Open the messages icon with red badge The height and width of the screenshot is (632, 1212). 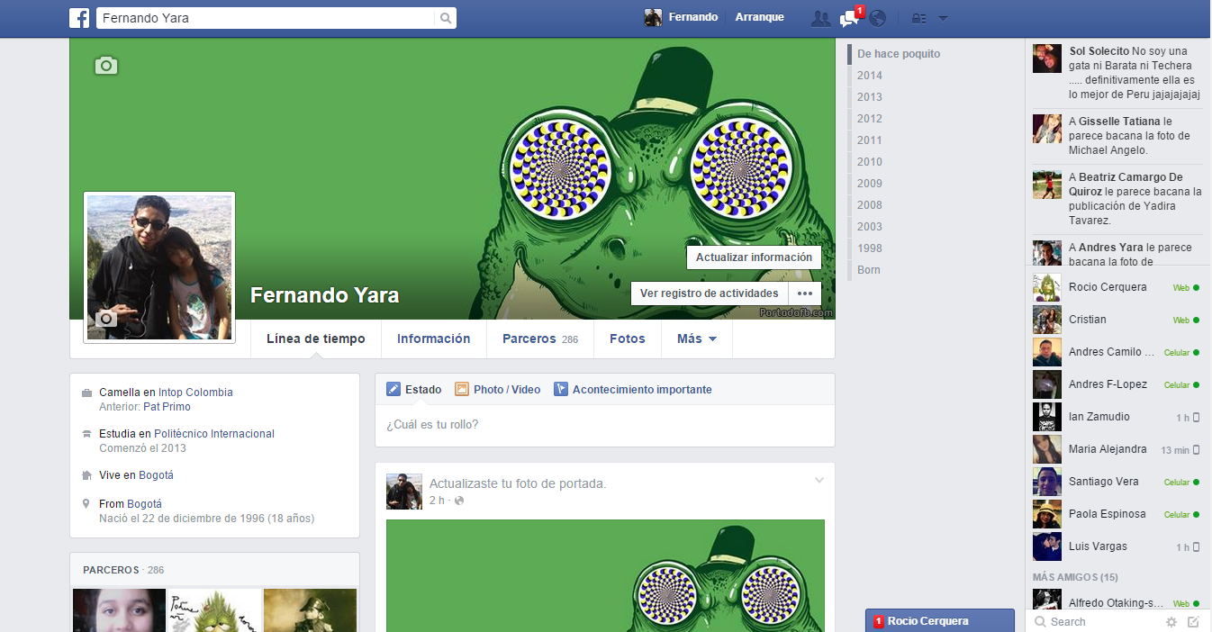(x=850, y=17)
